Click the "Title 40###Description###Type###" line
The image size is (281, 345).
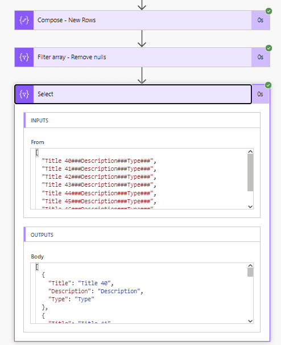(99, 161)
